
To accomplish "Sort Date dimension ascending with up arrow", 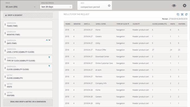I will (47, 40).
